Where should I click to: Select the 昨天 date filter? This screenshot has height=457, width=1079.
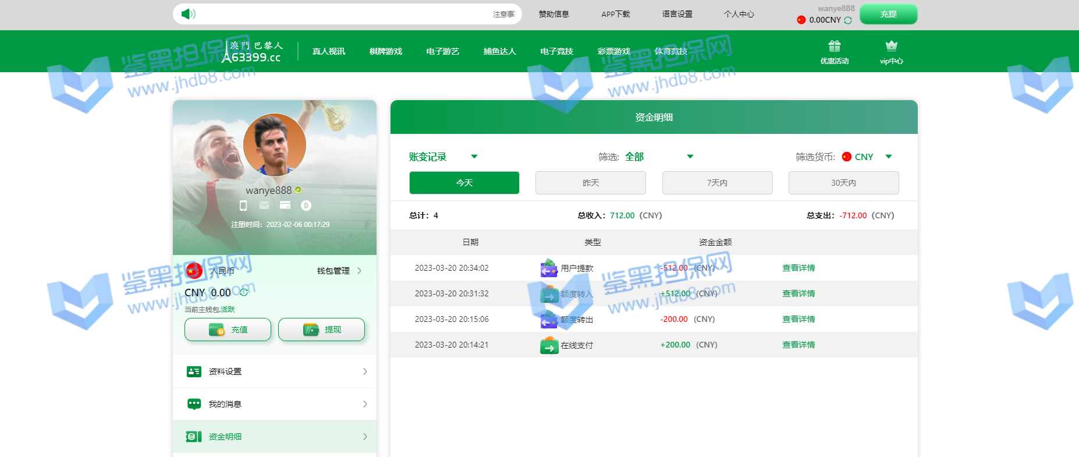pos(590,183)
